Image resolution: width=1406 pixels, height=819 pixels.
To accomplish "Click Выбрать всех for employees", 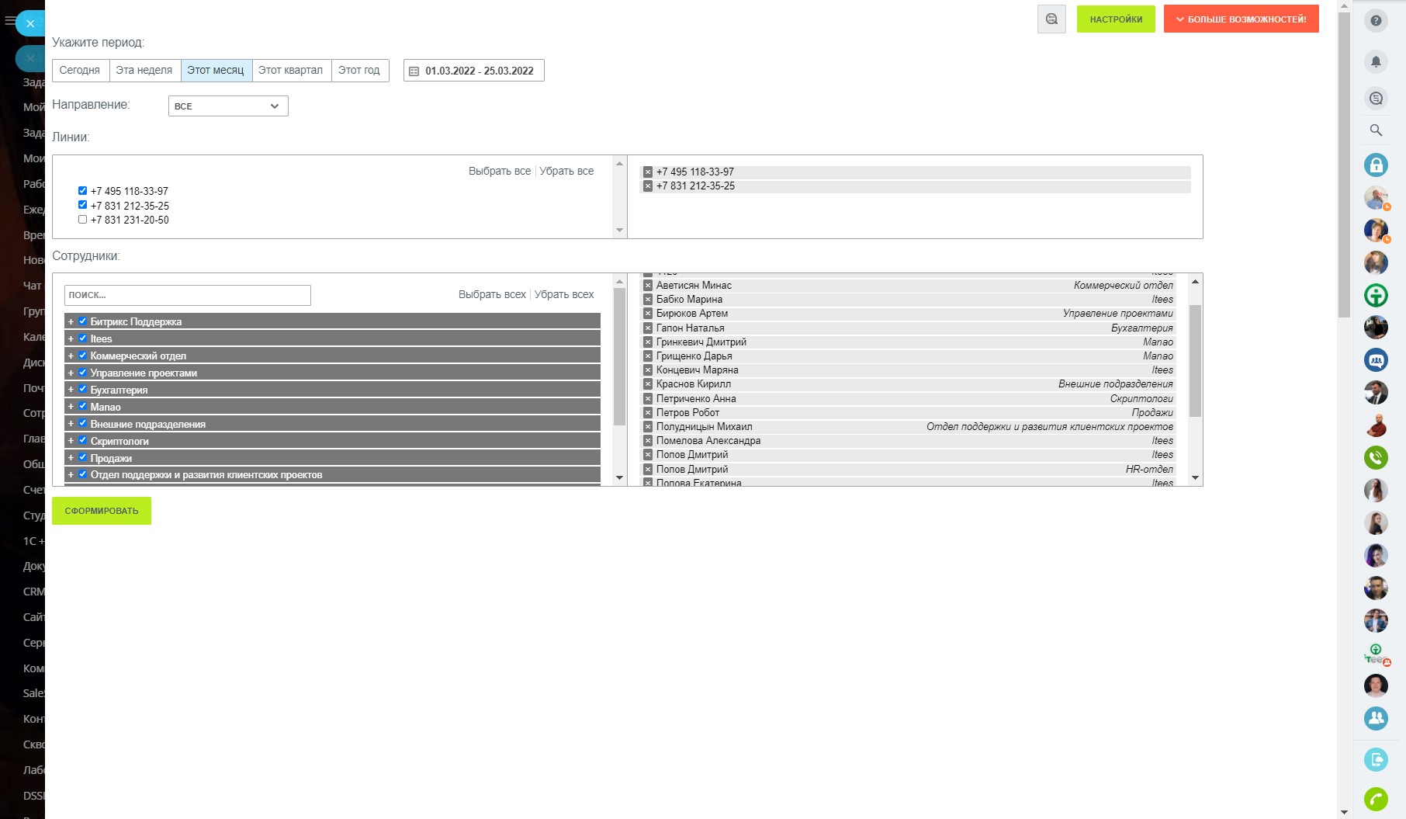I will (492, 294).
